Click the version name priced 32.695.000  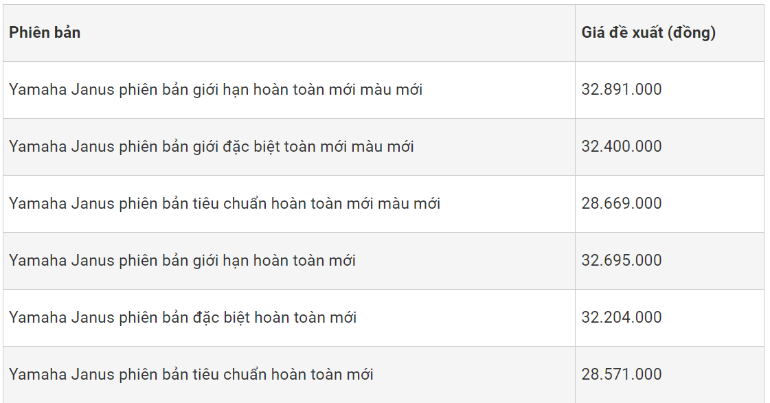(x=182, y=260)
